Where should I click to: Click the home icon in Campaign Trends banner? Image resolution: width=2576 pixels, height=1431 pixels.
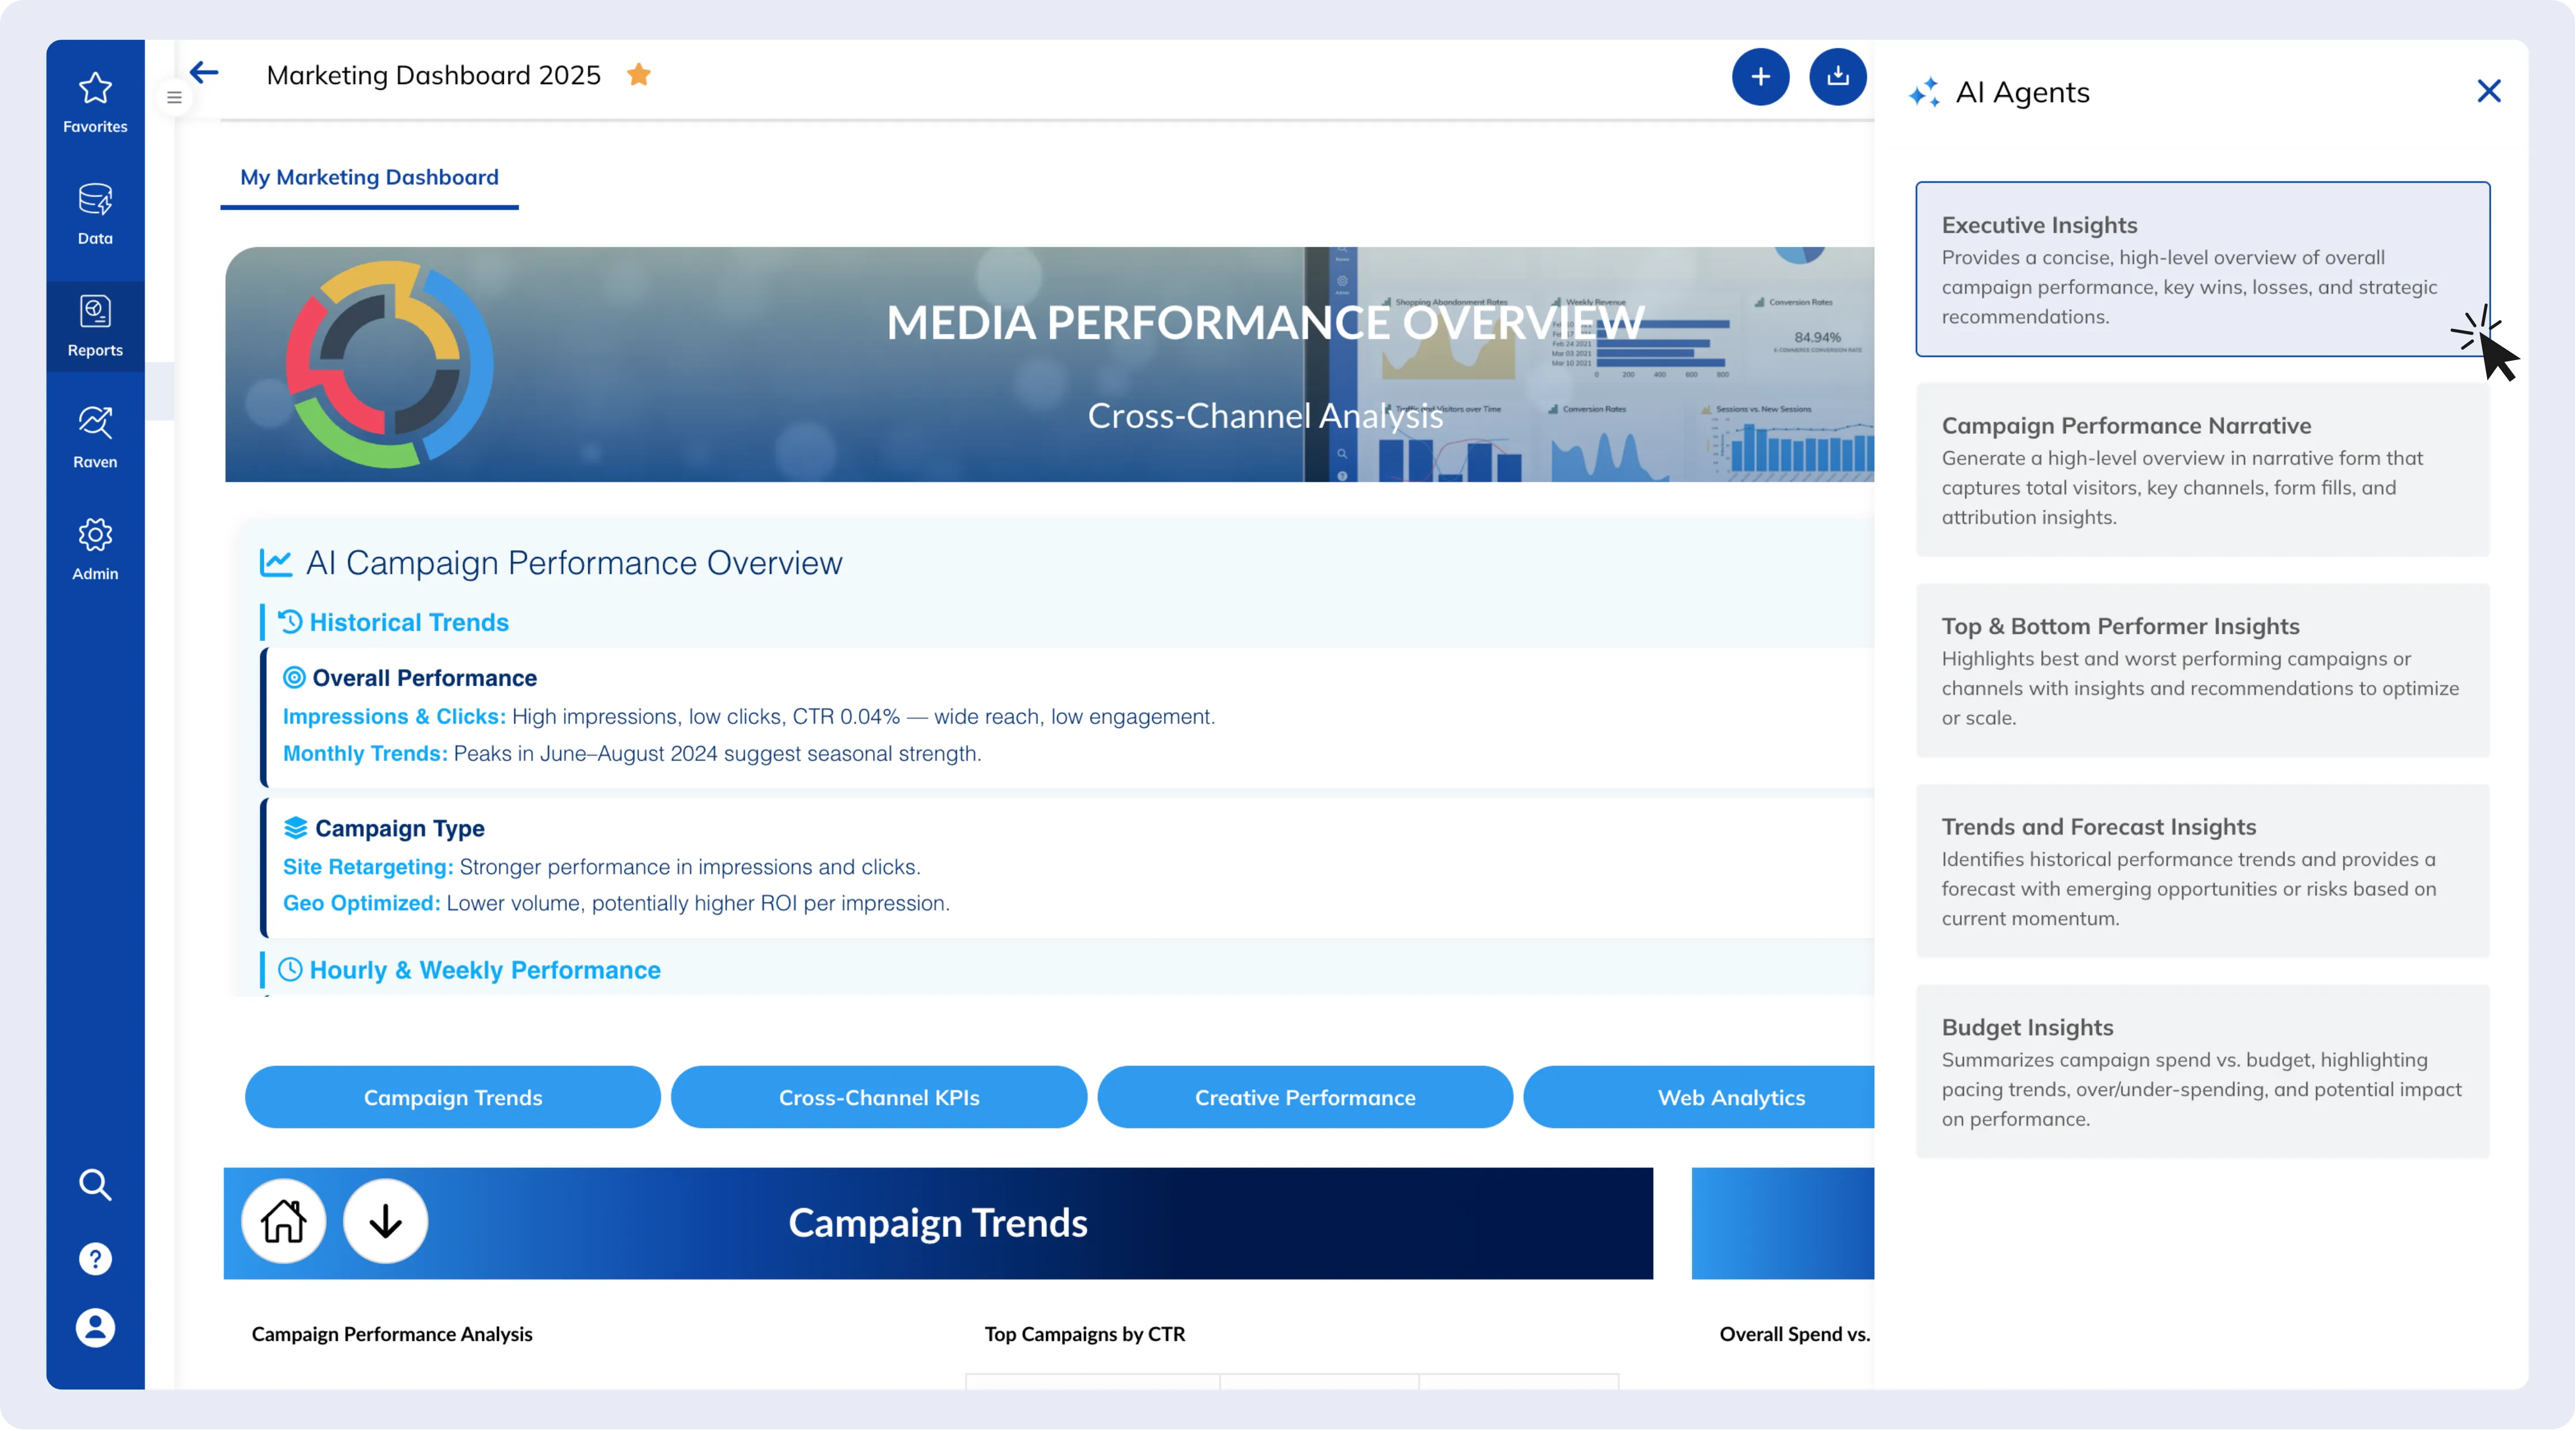[283, 1221]
